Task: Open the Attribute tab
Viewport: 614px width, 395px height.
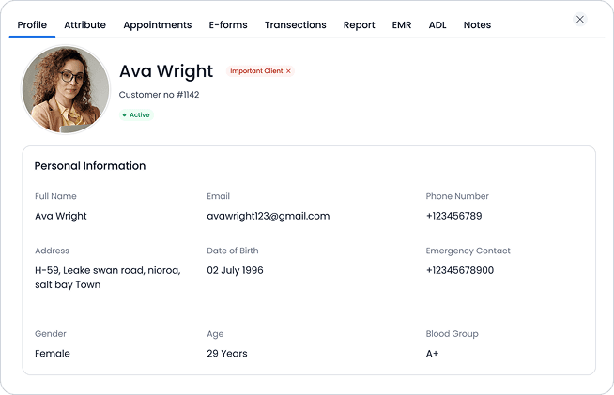Action: tap(85, 24)
